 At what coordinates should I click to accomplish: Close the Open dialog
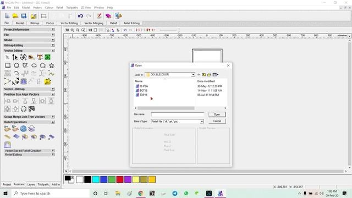[228, 65]
